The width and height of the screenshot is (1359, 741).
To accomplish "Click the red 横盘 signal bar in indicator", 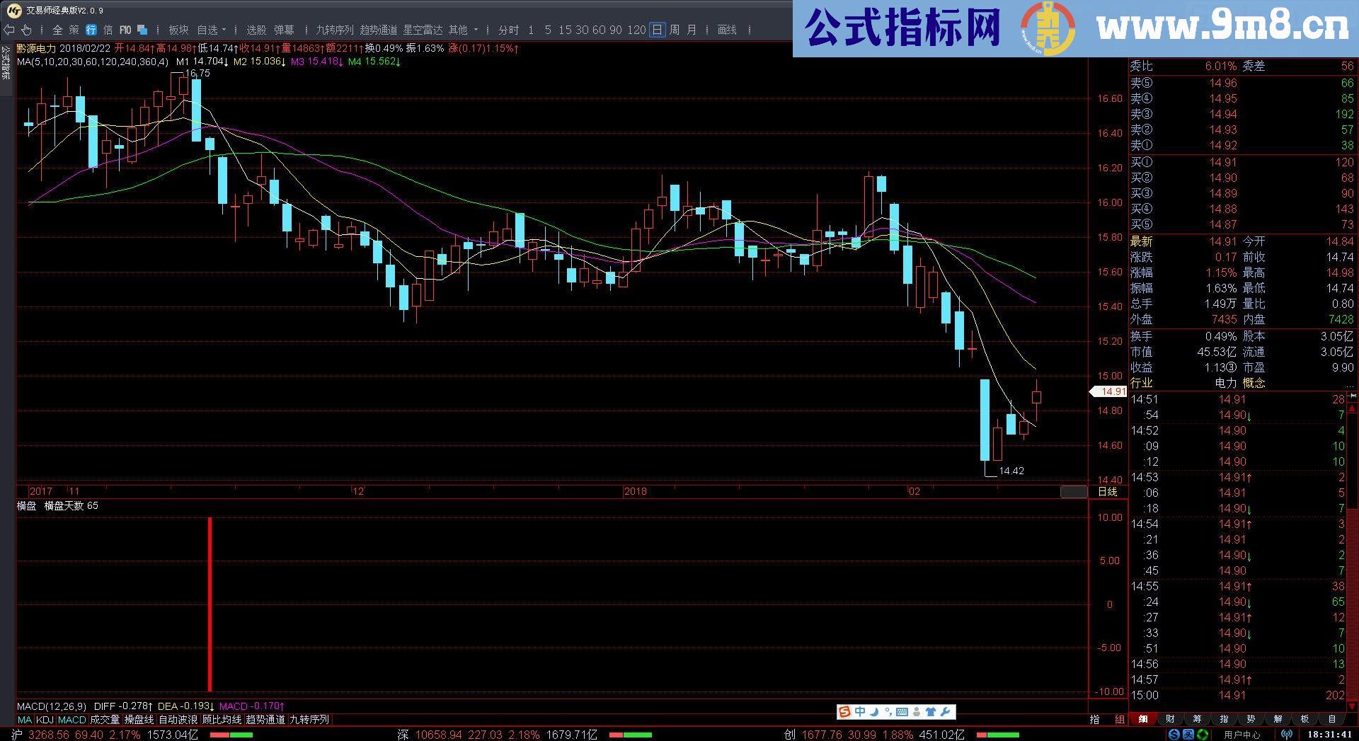I will coord(210,604).
